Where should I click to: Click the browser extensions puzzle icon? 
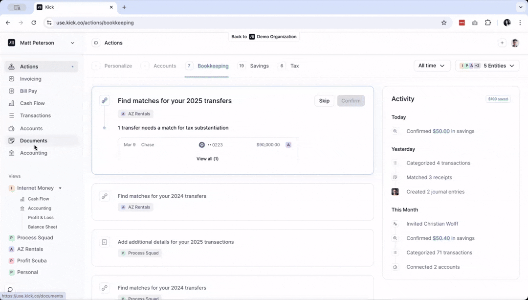click(x=488, y=23)
